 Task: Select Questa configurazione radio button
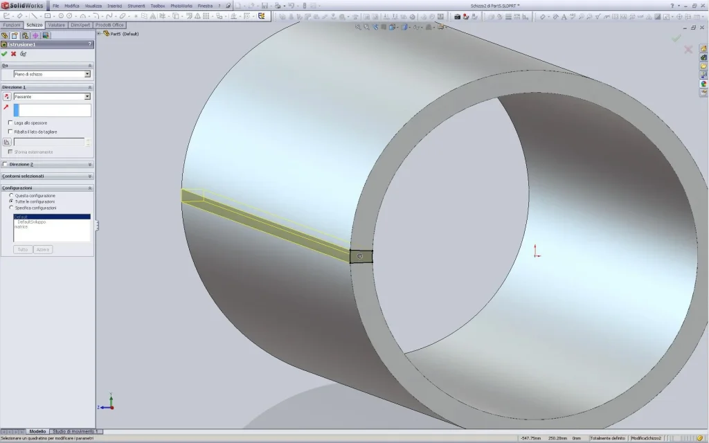(x=11, y=195)
